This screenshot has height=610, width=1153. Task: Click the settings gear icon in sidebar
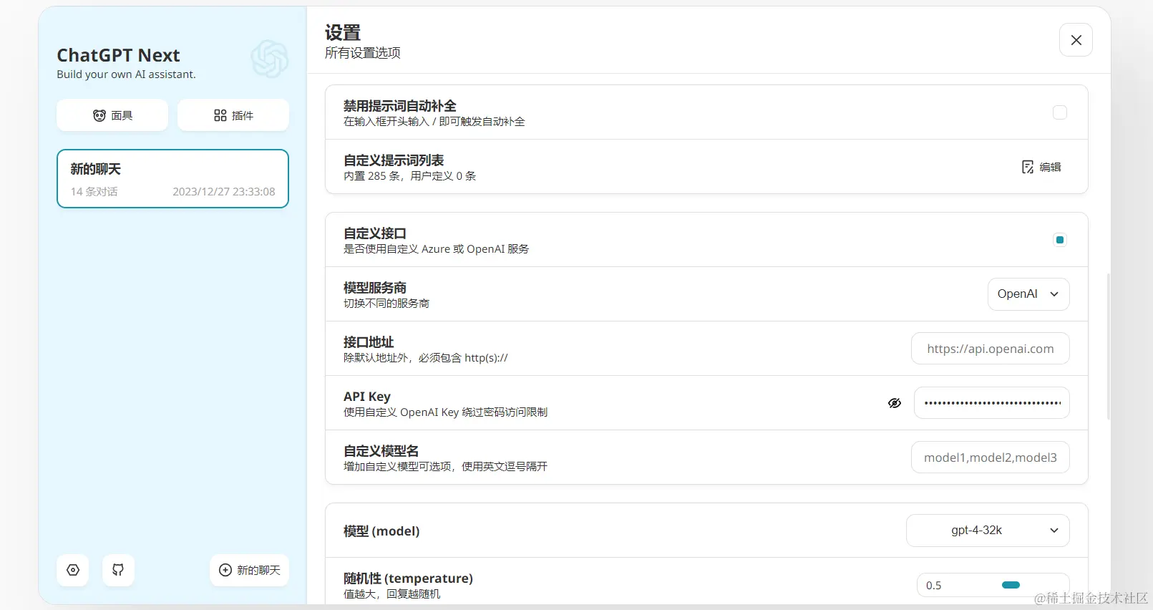tap(73, 570)
